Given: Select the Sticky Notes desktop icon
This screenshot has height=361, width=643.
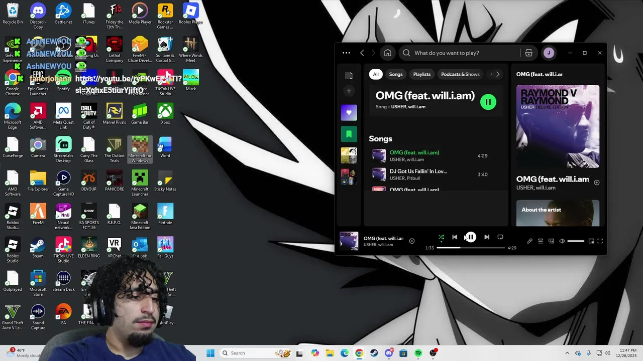Looking at the screenshot, I should (165, 180).
